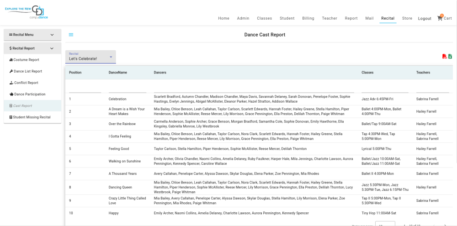Screen dimensions: 457x226
Task: Click the 'Ballet II 4:00PM-Mon' class cell
Action: click(x=378, y=173)
